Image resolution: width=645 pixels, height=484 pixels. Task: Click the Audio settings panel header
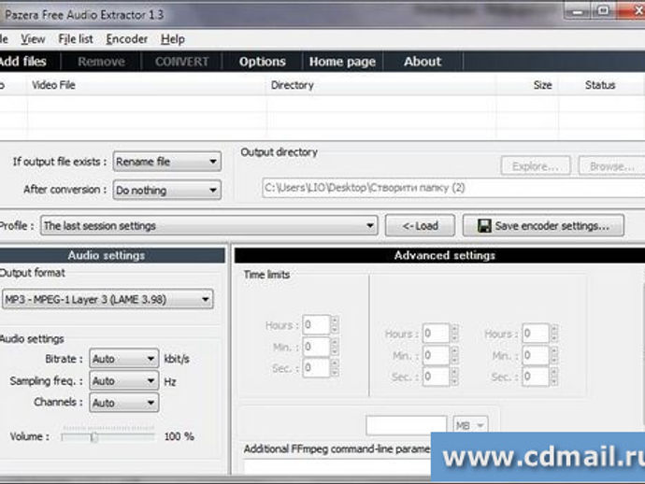pos(112,255)
